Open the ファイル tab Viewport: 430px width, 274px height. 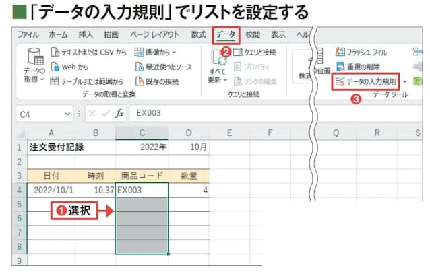pyautogui.click(x=28, y=34)
